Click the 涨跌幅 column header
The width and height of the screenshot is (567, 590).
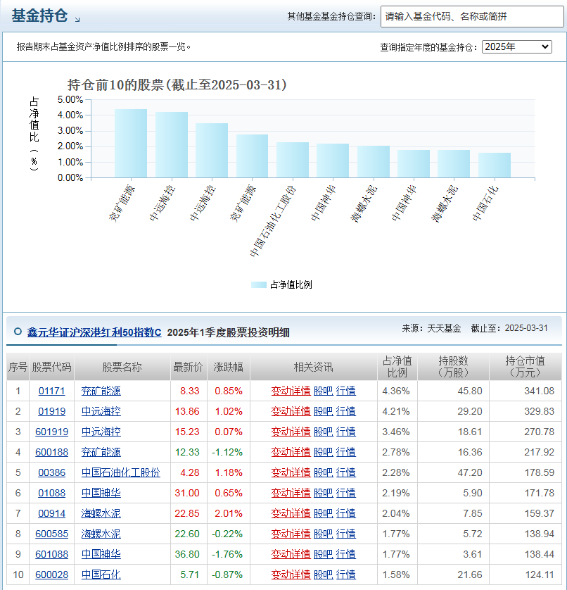point(228,367)
